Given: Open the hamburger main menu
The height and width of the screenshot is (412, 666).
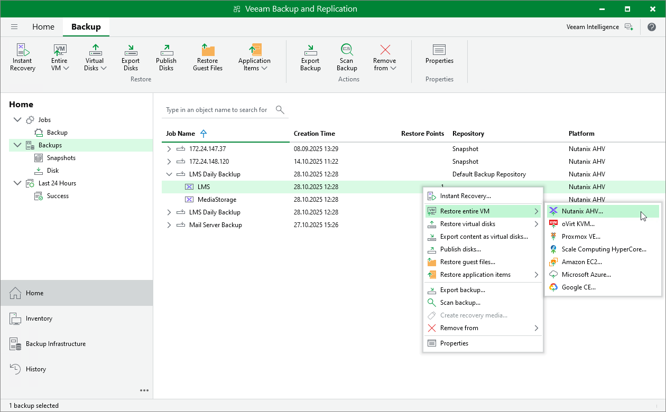Looking at the screenshot, I should (14, 27).
